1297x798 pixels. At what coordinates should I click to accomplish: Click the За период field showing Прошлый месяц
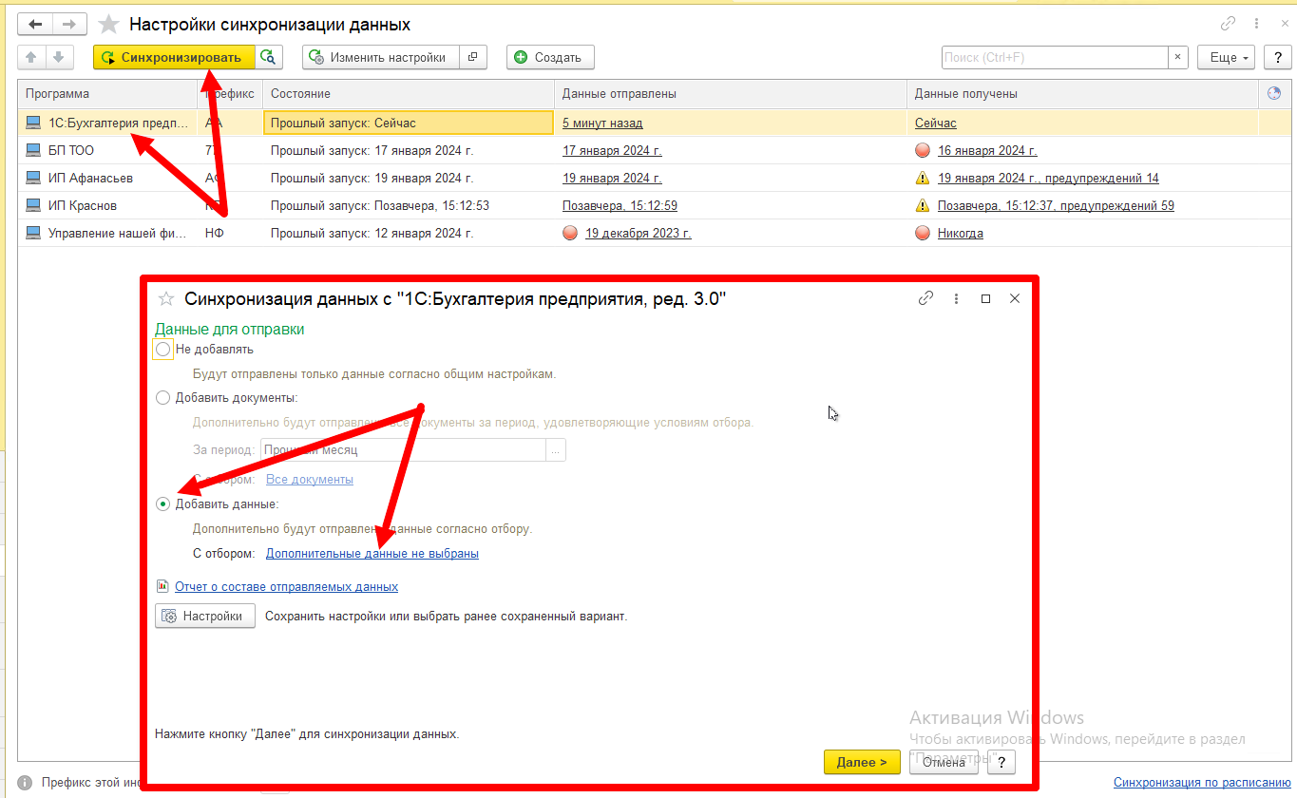[403, 449]
